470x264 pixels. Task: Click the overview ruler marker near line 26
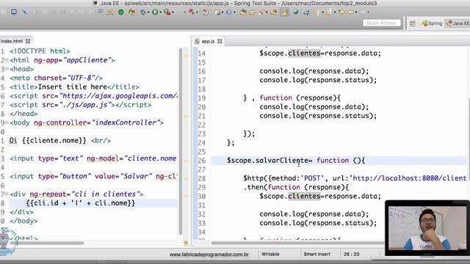coord(186,161)
